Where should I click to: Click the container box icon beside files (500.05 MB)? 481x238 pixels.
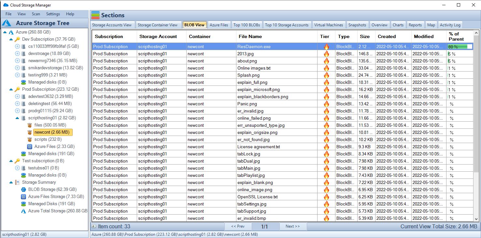(x=30, y=125)
